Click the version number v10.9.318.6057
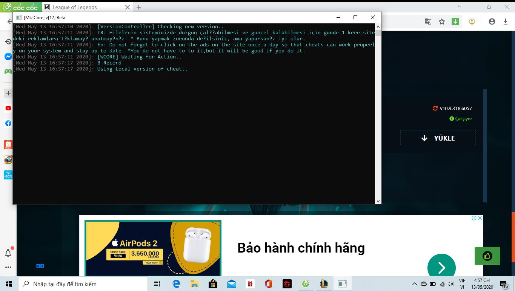The width and height of the screenshot is (515, 291). click(456, 108)
